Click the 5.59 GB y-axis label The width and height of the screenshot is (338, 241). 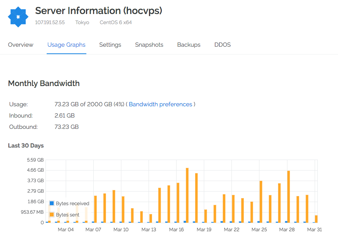click(x=35, y=160)
